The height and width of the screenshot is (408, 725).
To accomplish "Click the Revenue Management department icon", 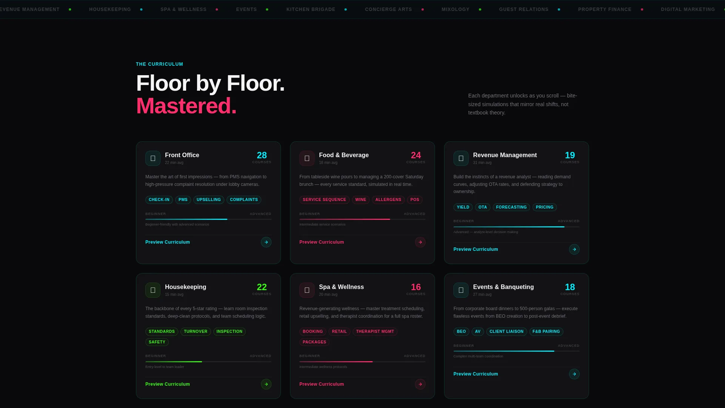I will pyautogui.click(x=461, y=158).
